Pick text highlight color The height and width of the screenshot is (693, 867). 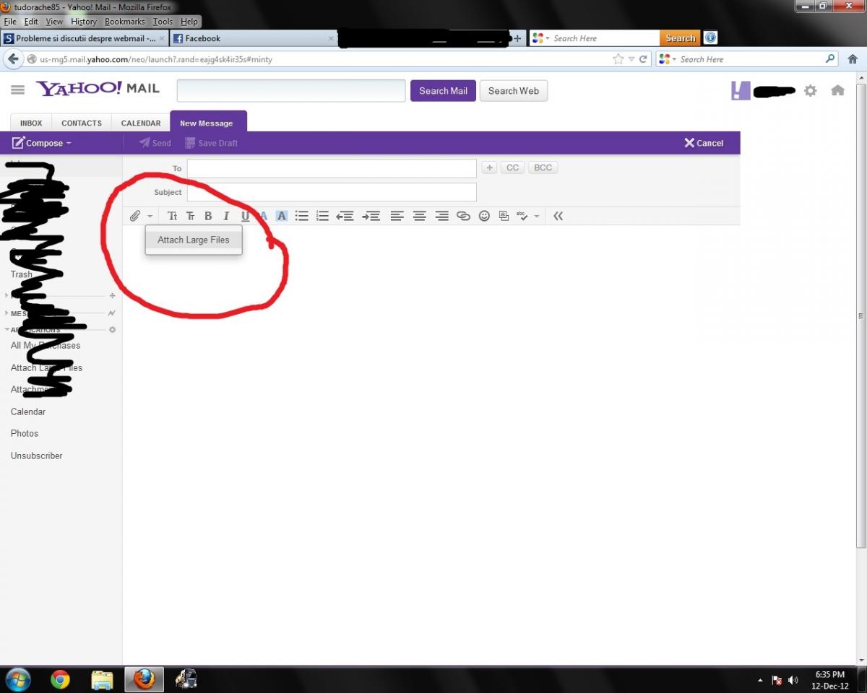click(x=282, y=216)
